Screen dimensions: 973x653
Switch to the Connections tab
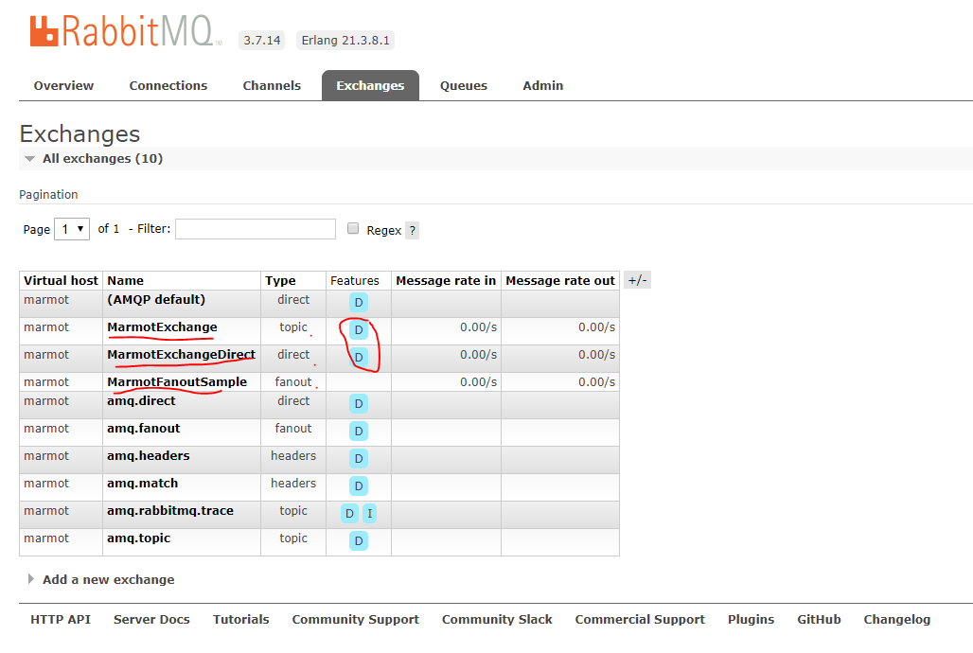[168, 86]
